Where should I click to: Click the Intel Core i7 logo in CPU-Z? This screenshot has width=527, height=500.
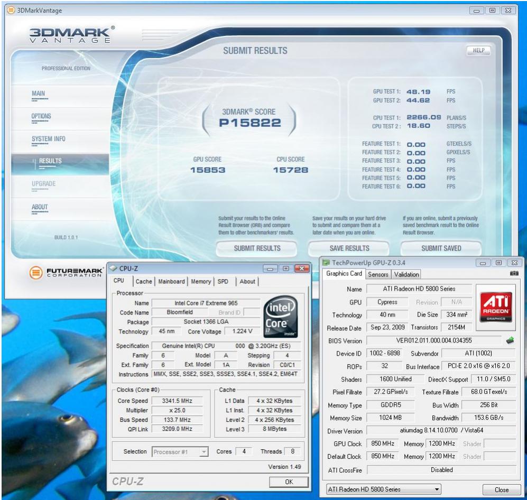[281, 318]
